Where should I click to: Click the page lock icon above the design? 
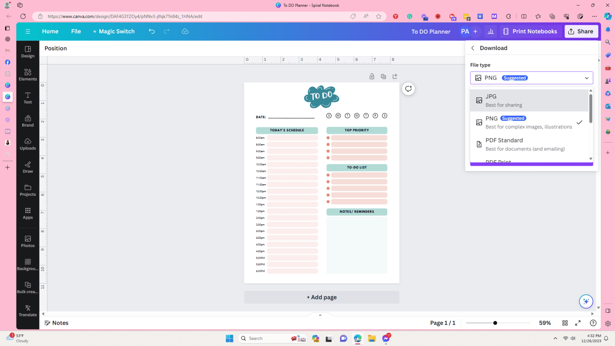coord(372,76)
